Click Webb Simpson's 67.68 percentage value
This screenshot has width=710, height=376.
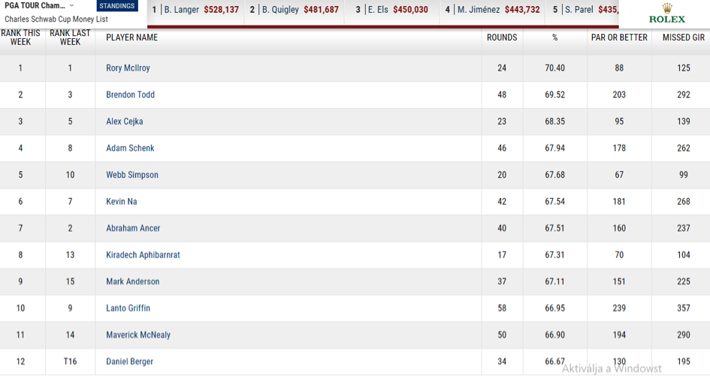554,175
